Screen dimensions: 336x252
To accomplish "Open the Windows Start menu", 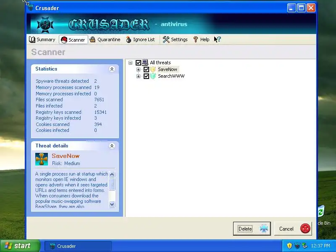I will tap(20, 246).
